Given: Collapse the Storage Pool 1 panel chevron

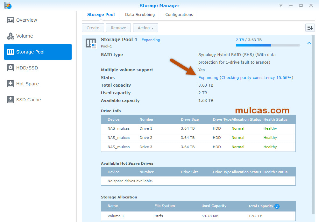Looking at the screenshot, I should coord(309,43).
